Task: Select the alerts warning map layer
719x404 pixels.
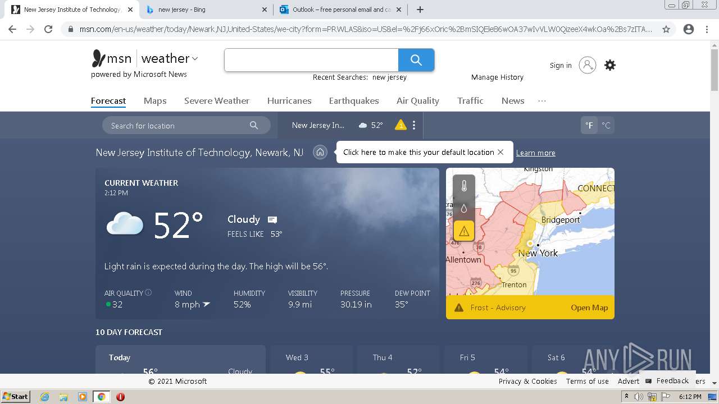Action: coord(464,231)
